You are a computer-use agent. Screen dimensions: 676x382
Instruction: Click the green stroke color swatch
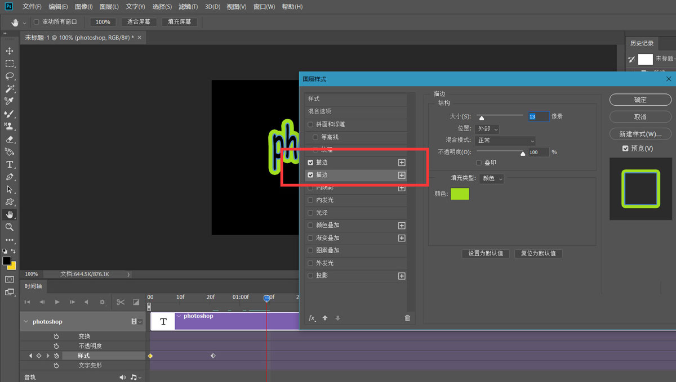[x=460, y=194]
